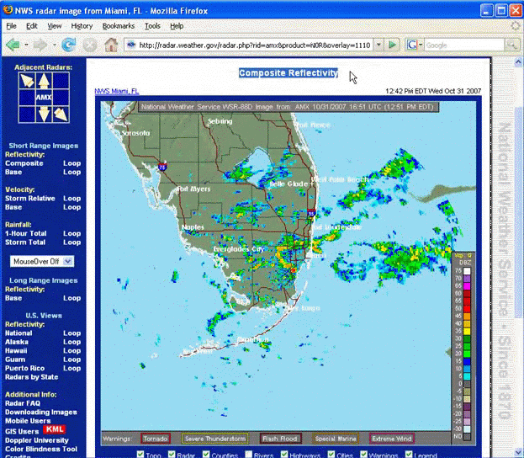Viewport: 524px width, 458px height.
Task: Open the Edit menu
Action: [32, 26]
